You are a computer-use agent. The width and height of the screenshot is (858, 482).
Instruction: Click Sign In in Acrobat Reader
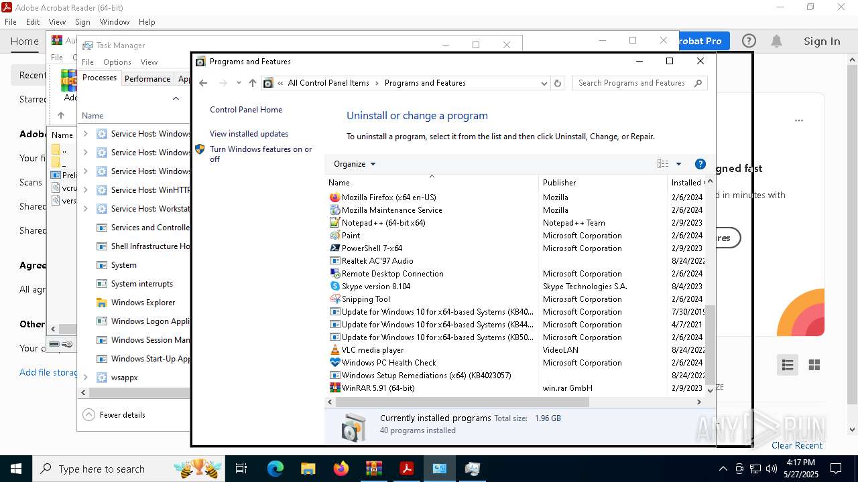point(822,41)
